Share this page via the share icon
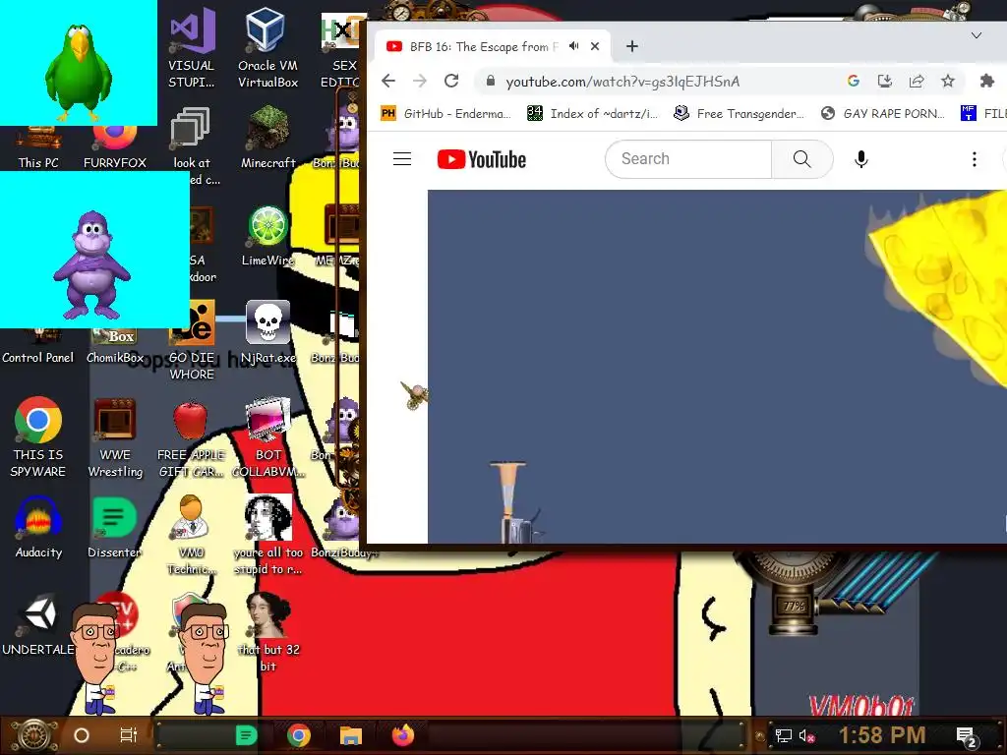 [917, 81]
